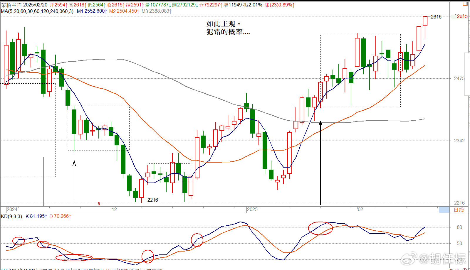Click the red $ marker on time axis
Screen dimensions: 470x270
tap(99, 203)
